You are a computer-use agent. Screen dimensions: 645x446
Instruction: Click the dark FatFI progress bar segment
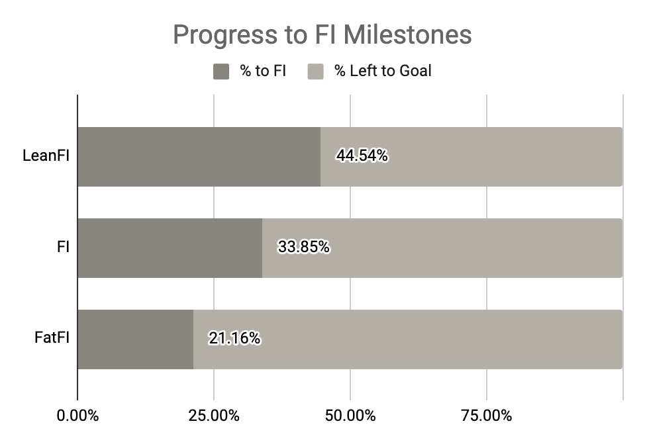coord(135,339)
